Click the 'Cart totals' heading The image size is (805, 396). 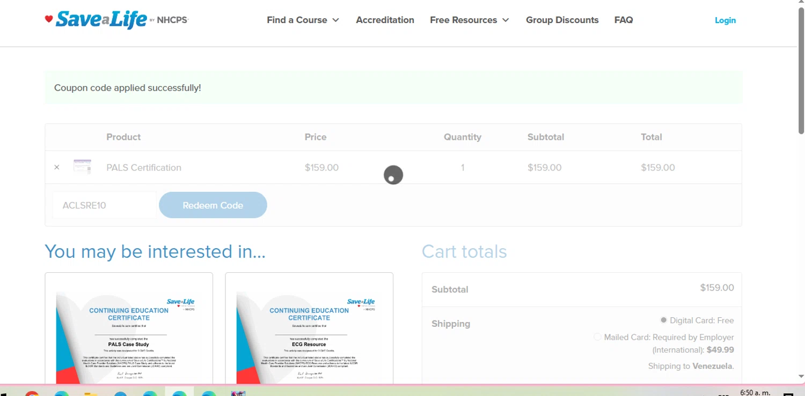tap(464, 251)
